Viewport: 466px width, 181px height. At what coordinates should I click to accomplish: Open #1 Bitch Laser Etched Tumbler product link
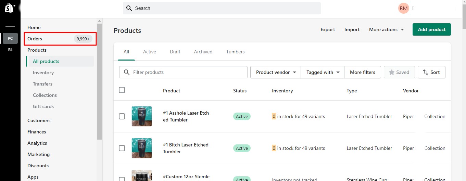(x=186, y=148)
